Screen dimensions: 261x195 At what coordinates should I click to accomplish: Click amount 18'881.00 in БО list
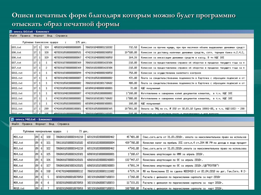tap(131, 109)
